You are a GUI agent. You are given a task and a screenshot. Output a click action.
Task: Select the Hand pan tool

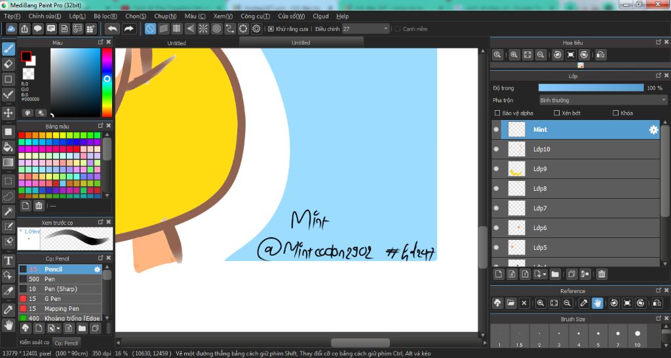pyautogui.click(x=8, y=325)
